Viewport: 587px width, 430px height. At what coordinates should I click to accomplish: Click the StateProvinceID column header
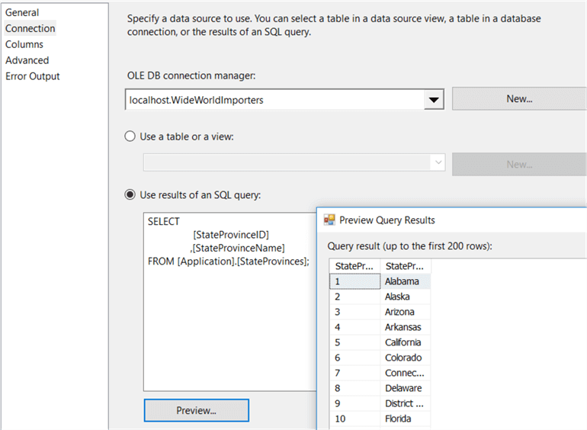tap(354, 266)
